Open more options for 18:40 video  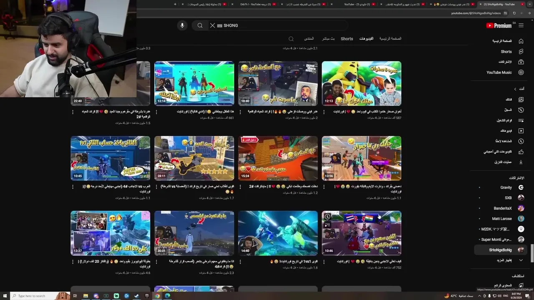(240, 112)
